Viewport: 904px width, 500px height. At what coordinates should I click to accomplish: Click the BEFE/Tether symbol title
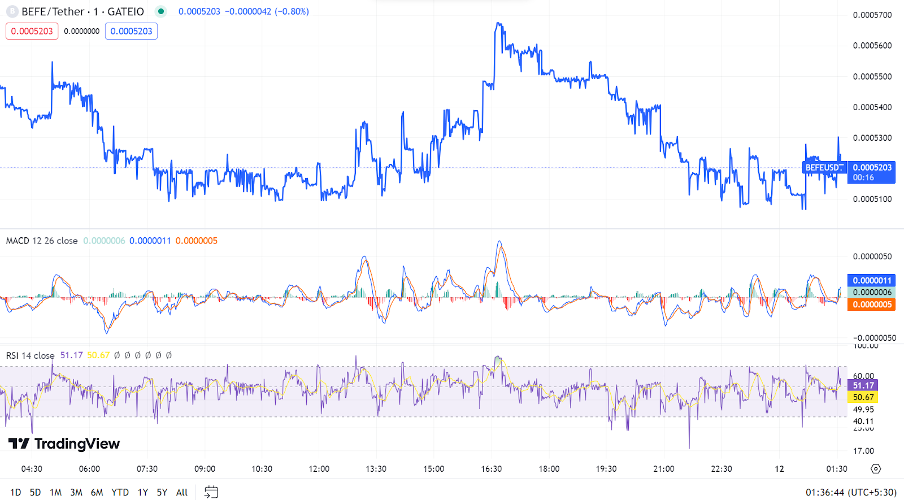pos(82,11)
